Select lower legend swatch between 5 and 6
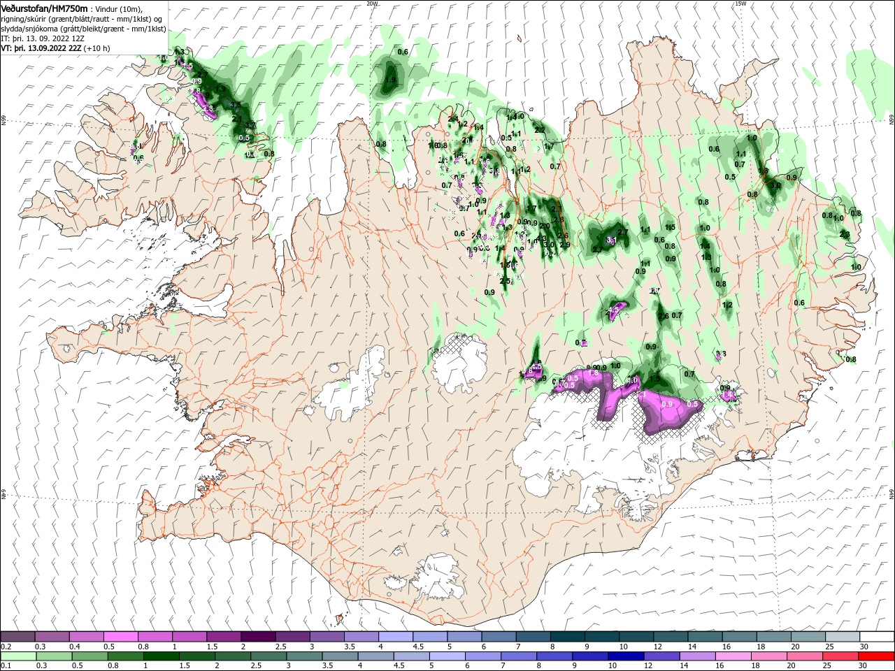The width and height of the screenshot is (895, 671). click(446, 656)
